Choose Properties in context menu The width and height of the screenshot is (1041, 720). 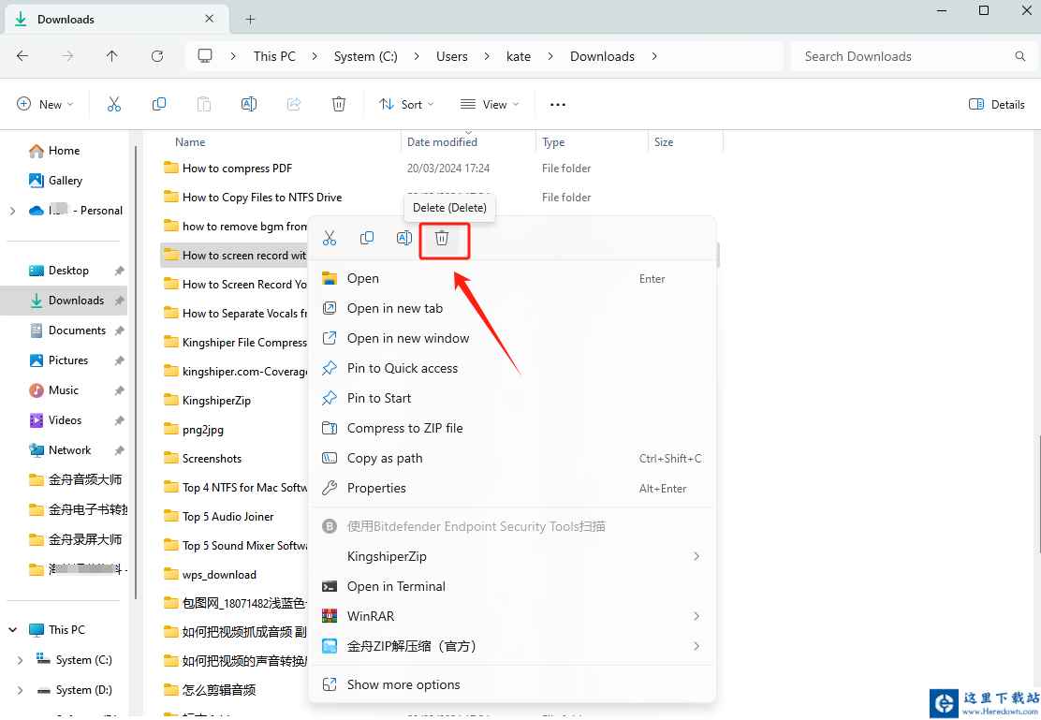click(x=512, y=488)
